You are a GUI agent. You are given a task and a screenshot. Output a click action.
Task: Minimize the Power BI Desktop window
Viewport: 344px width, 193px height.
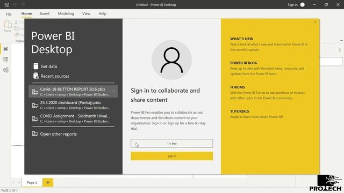(314, 5)
